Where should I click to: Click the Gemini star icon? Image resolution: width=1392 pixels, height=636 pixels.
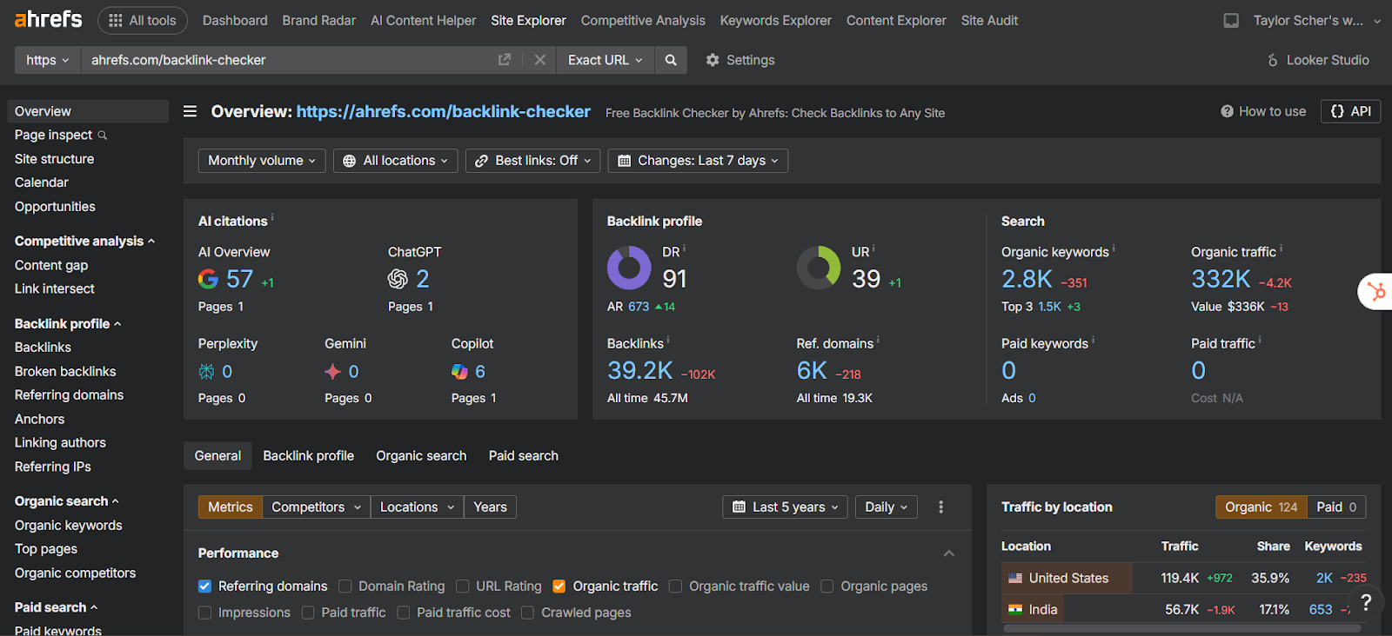point(332,372)
